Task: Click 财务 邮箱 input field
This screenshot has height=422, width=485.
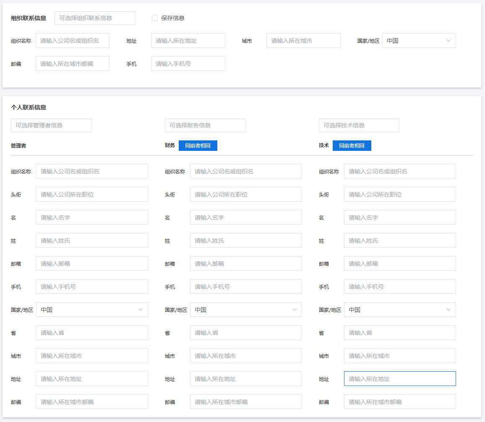Action: (246, 264)
